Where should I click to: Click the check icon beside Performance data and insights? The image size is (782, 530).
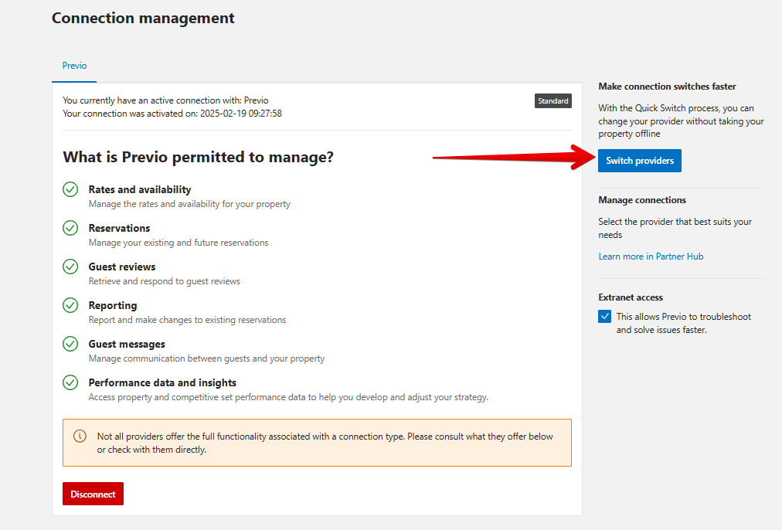[70, 382]
